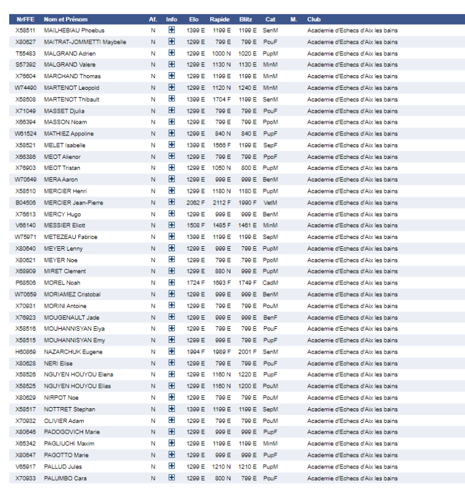Click the Info plus icon for MAILHEBIAU Phoebus
This screenshot has height=492, width=465.
[171, 30]
